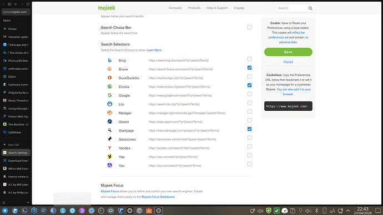Click the search magnifier icon in header
383x215 pixels.
(310, 8)
